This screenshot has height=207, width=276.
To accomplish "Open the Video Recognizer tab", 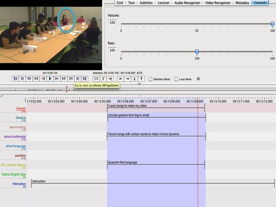I will tap(218, 3).
